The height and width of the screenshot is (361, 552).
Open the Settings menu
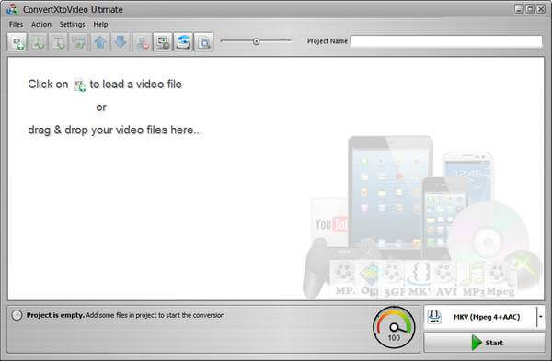tap(72, 24)
